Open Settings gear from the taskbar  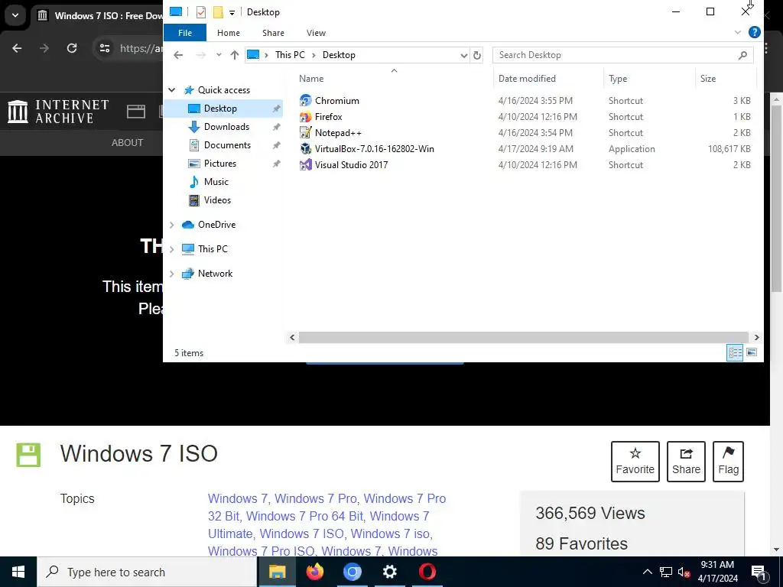(389, 572)
